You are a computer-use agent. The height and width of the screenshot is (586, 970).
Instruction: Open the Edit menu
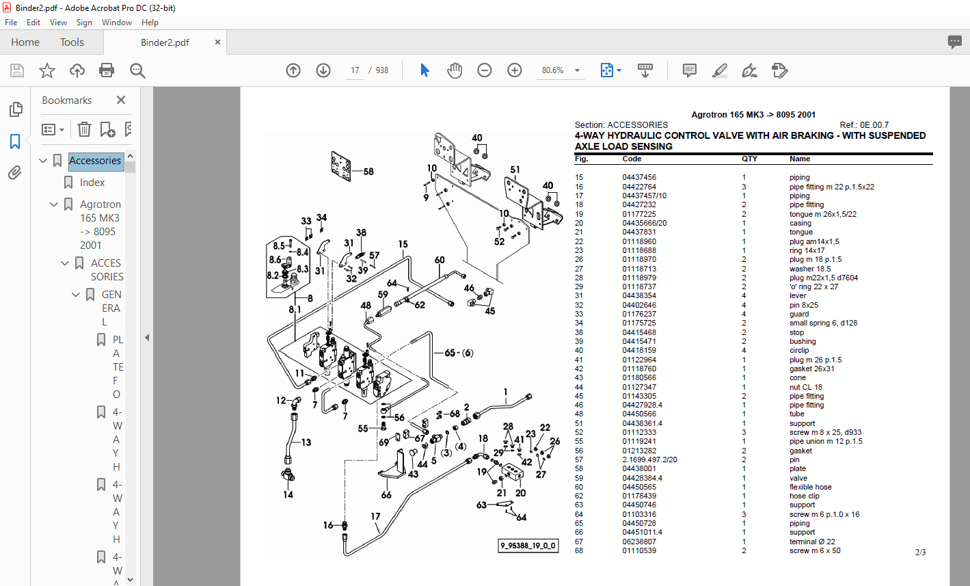(x=33, y=23)
